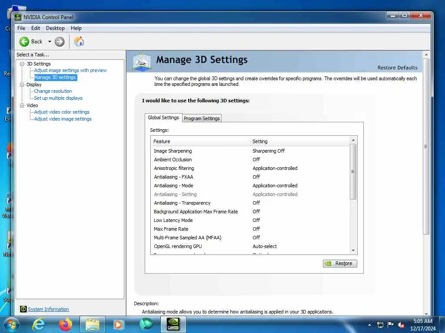
Task: Open Adjust video image settings
Action: point(63,119)
